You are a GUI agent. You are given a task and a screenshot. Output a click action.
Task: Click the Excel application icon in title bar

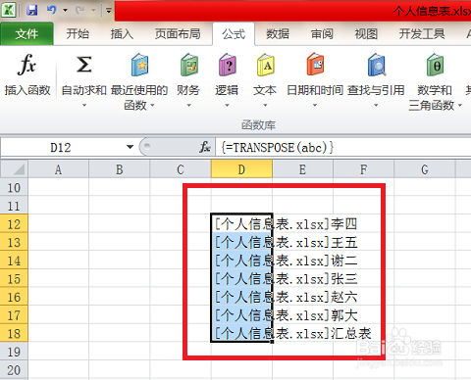(9, 10)
